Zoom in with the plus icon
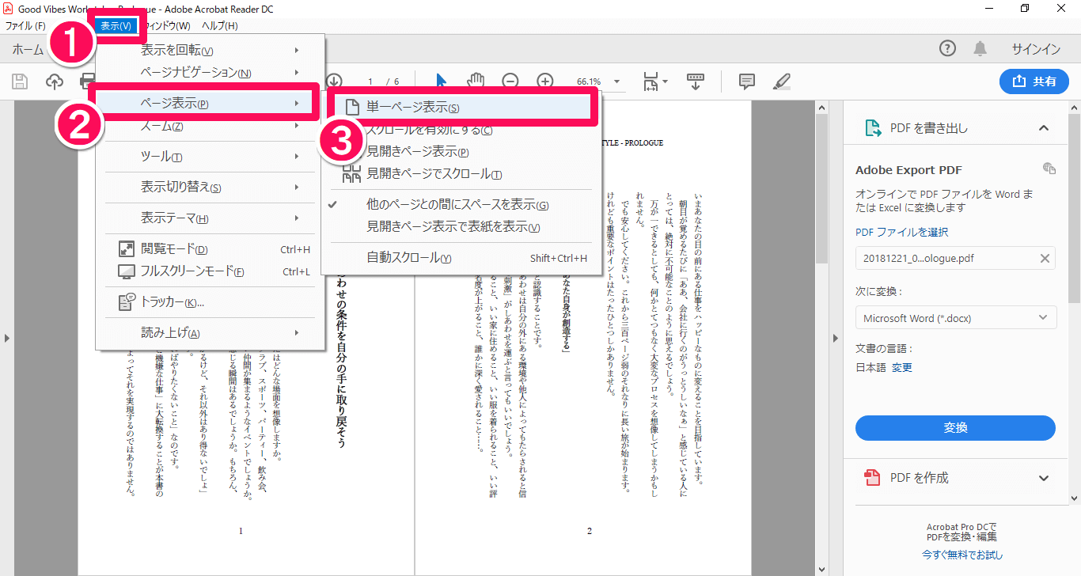 [545, 81]
